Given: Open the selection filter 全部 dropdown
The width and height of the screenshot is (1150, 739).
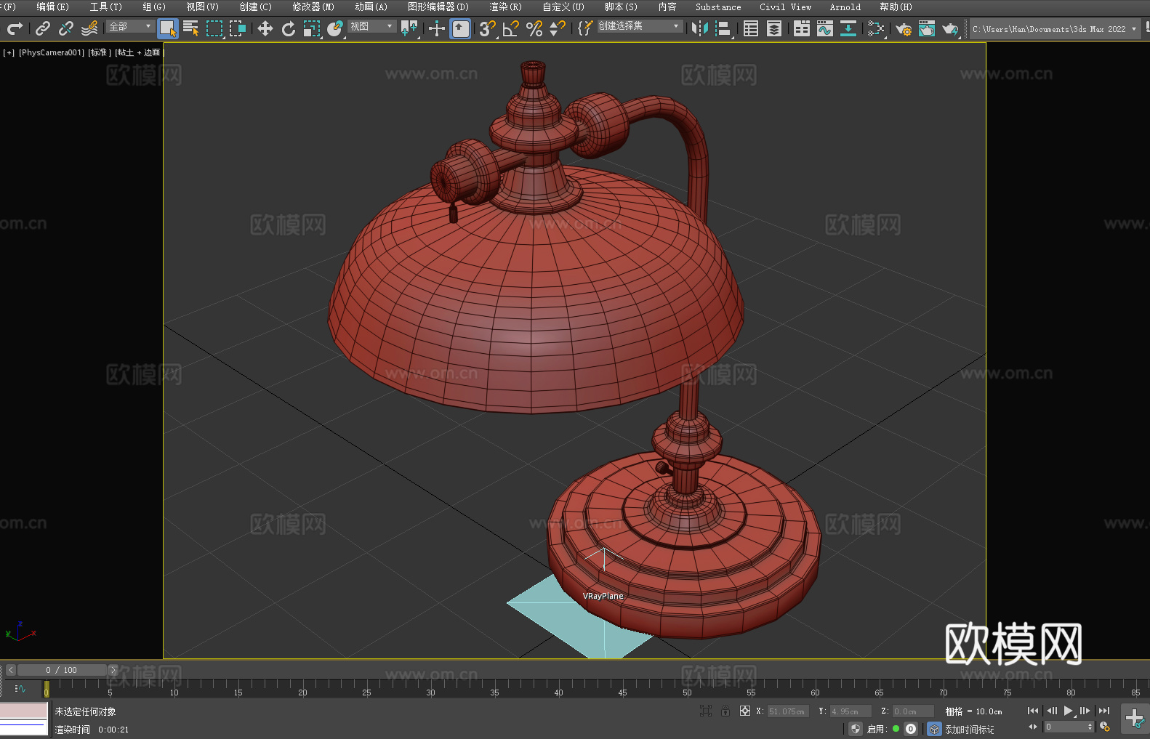Looking at the screenshot, I should tap(131, 26).
